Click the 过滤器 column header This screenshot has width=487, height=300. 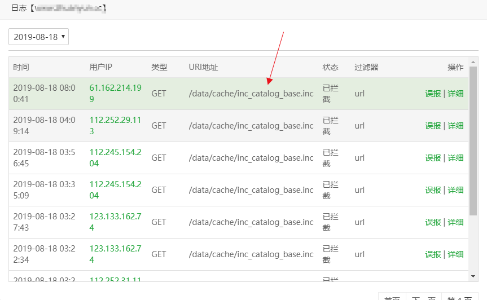pyautogui.click(x=366, y=67)
